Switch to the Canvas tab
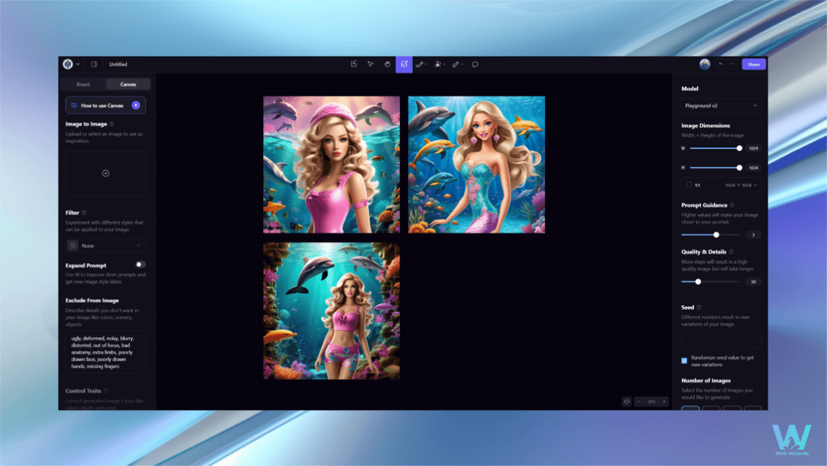The height and width of the screenshot is (466, 827). point(128,84)
